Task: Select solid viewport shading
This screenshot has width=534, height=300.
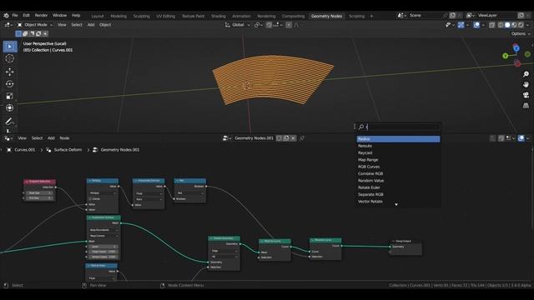Action: pos(507,25)
